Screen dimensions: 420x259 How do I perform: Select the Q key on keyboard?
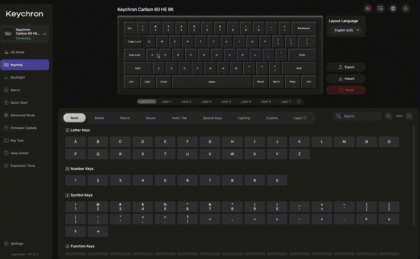click(x=149, y=42)
